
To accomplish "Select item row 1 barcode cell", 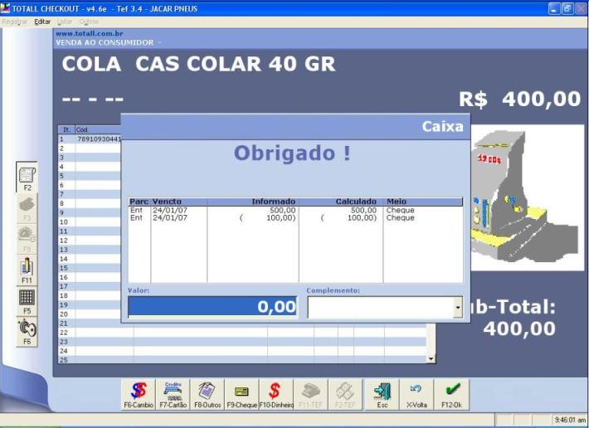I will click(x=99, y=139).
